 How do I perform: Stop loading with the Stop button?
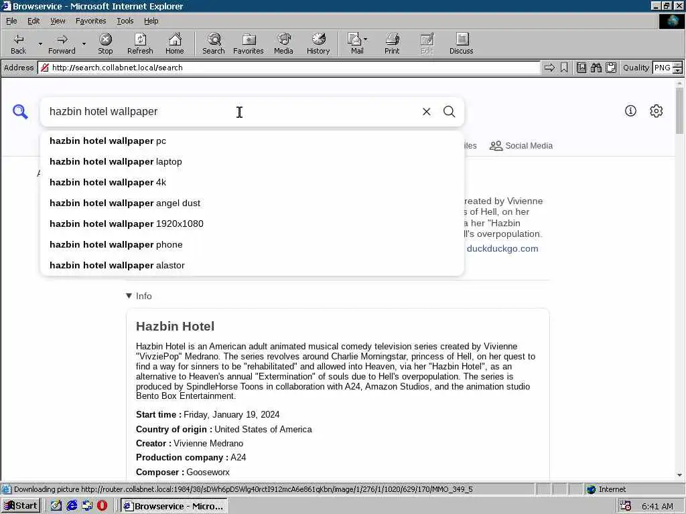(105, 44)
